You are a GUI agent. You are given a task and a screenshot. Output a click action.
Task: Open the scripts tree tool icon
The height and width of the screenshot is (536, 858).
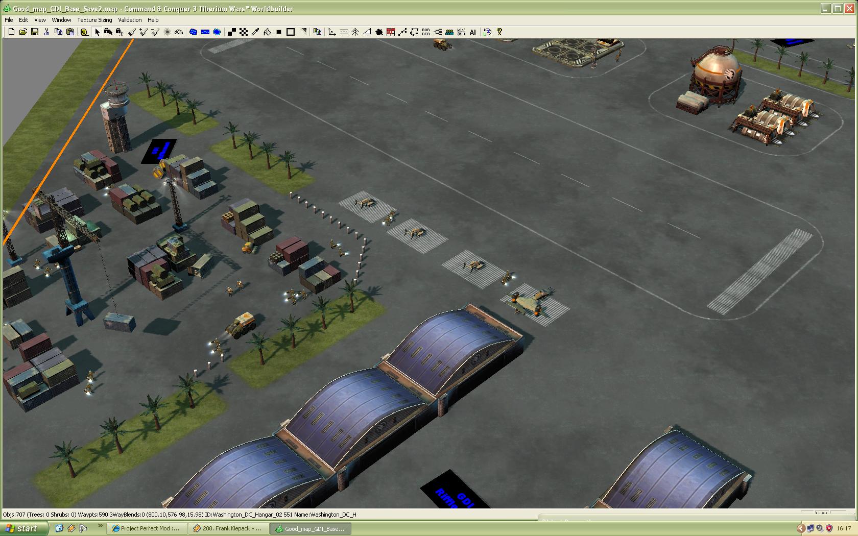tap(438, 32)
